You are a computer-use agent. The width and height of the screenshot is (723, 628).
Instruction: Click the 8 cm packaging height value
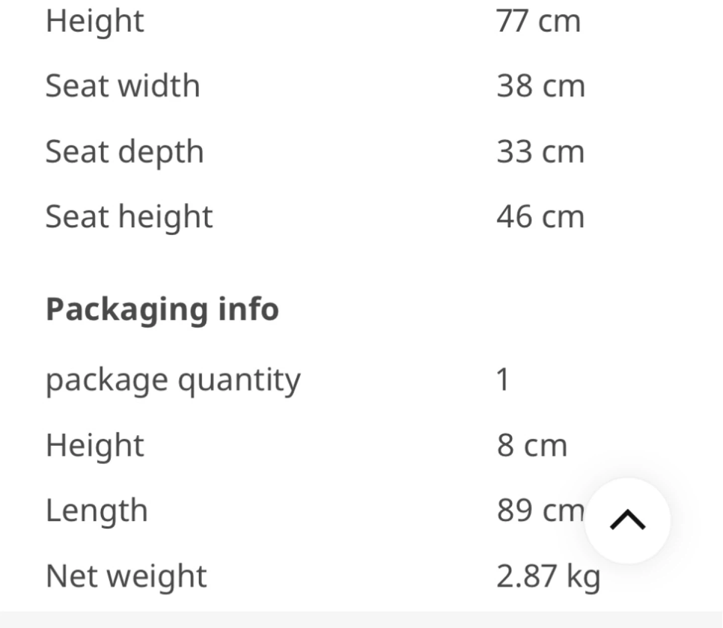point(532,445)
